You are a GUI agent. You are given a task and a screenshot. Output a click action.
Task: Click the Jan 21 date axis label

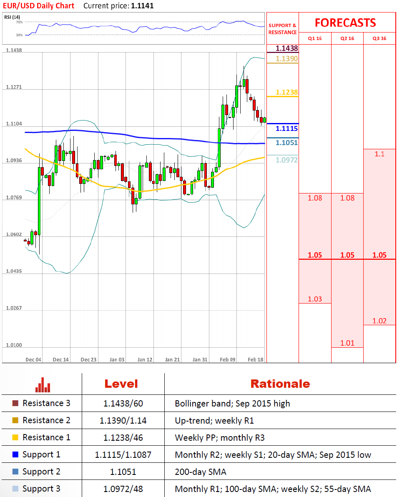(173, 360)
